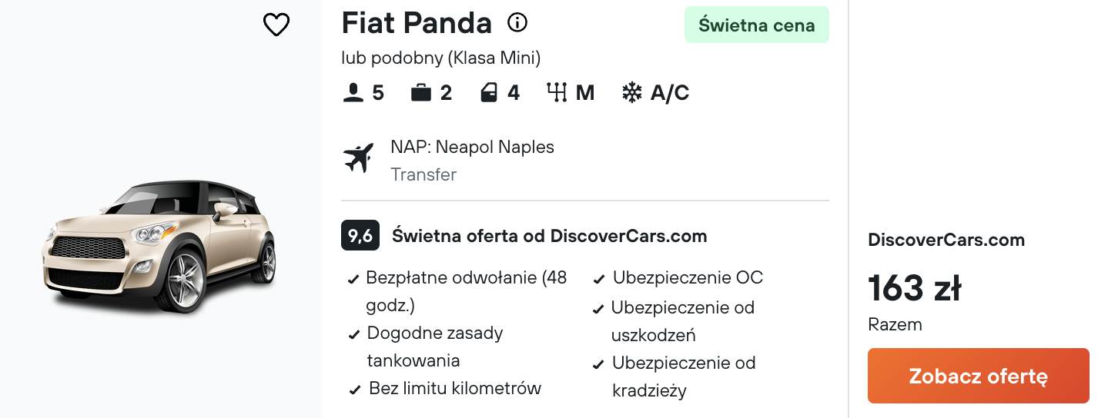1098x418 pixels.
Task: Click the manual gearbox icon
Action: pos(556,93)
